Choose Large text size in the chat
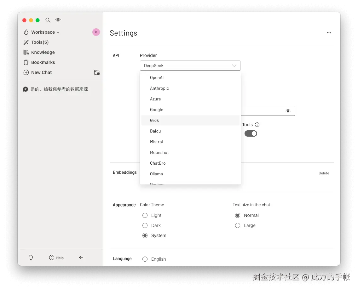 [x=237, y=225]
